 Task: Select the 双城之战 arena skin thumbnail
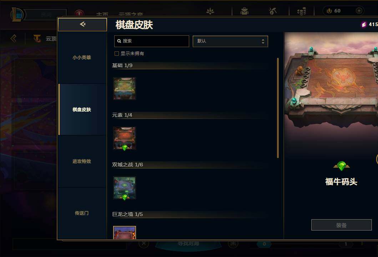click(x=125, y=188)
